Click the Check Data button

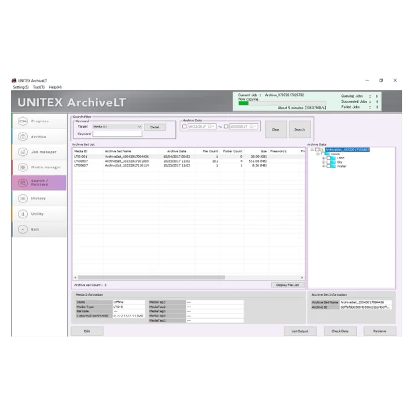click(x=340, y=331)
